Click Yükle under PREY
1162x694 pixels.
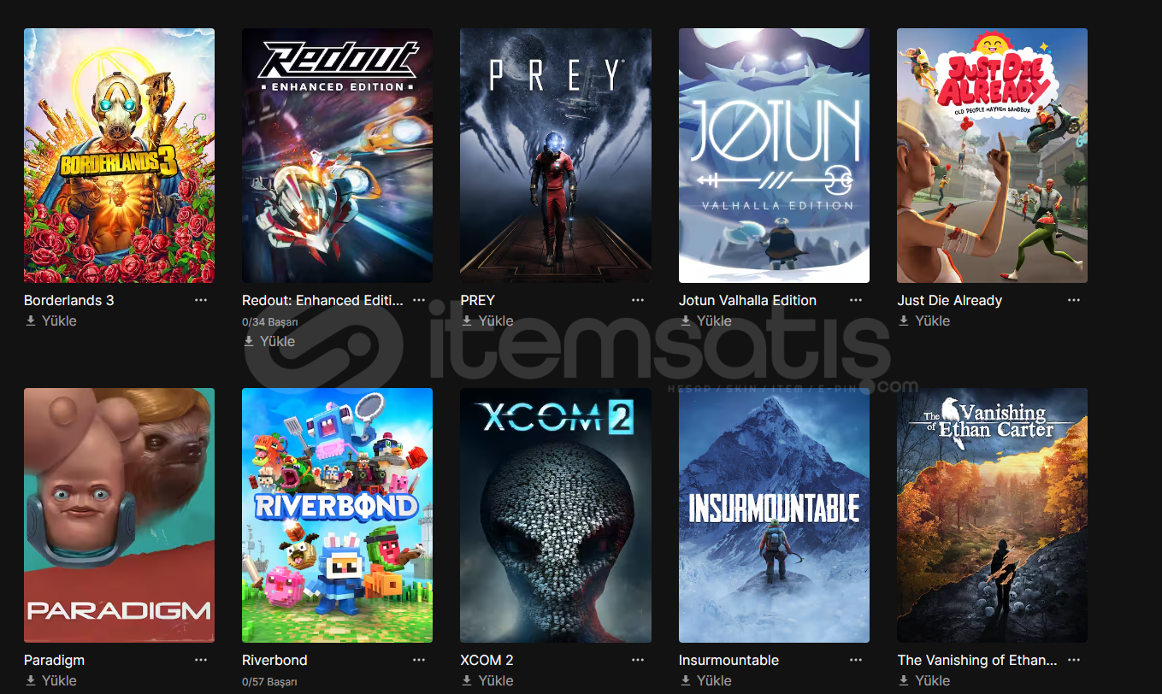[x=487, y=321]
